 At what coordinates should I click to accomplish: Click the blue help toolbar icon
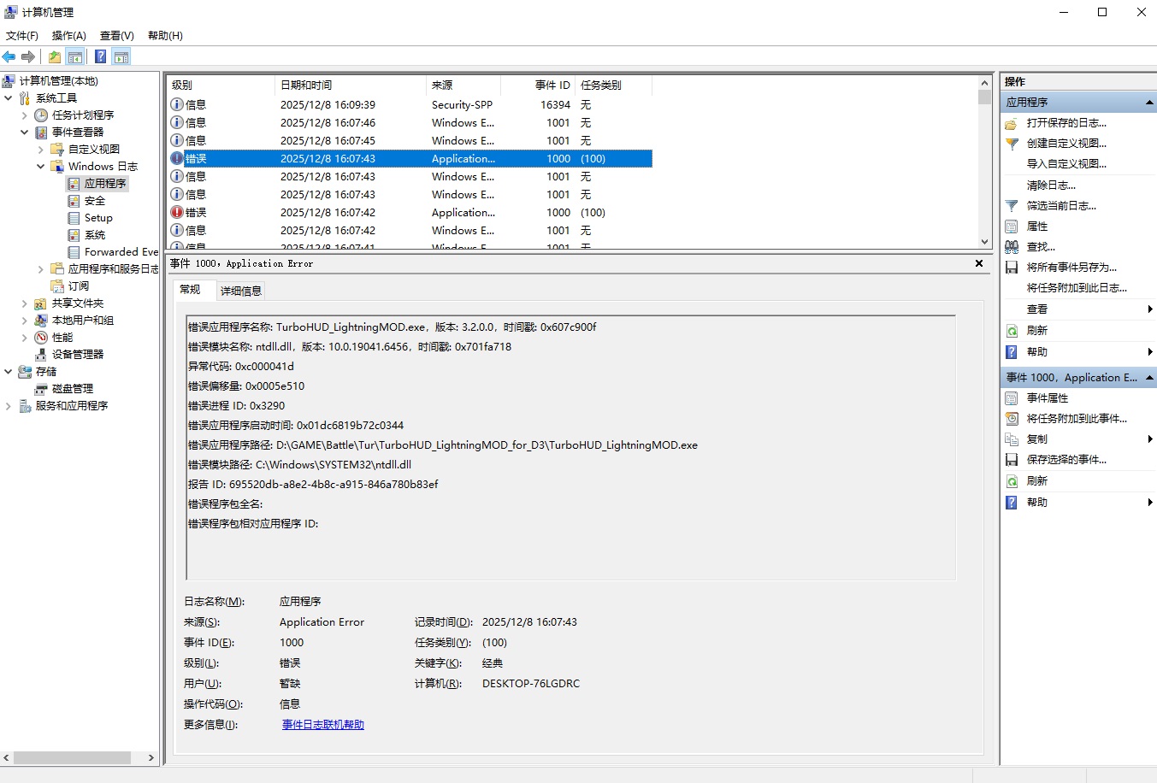100,57
